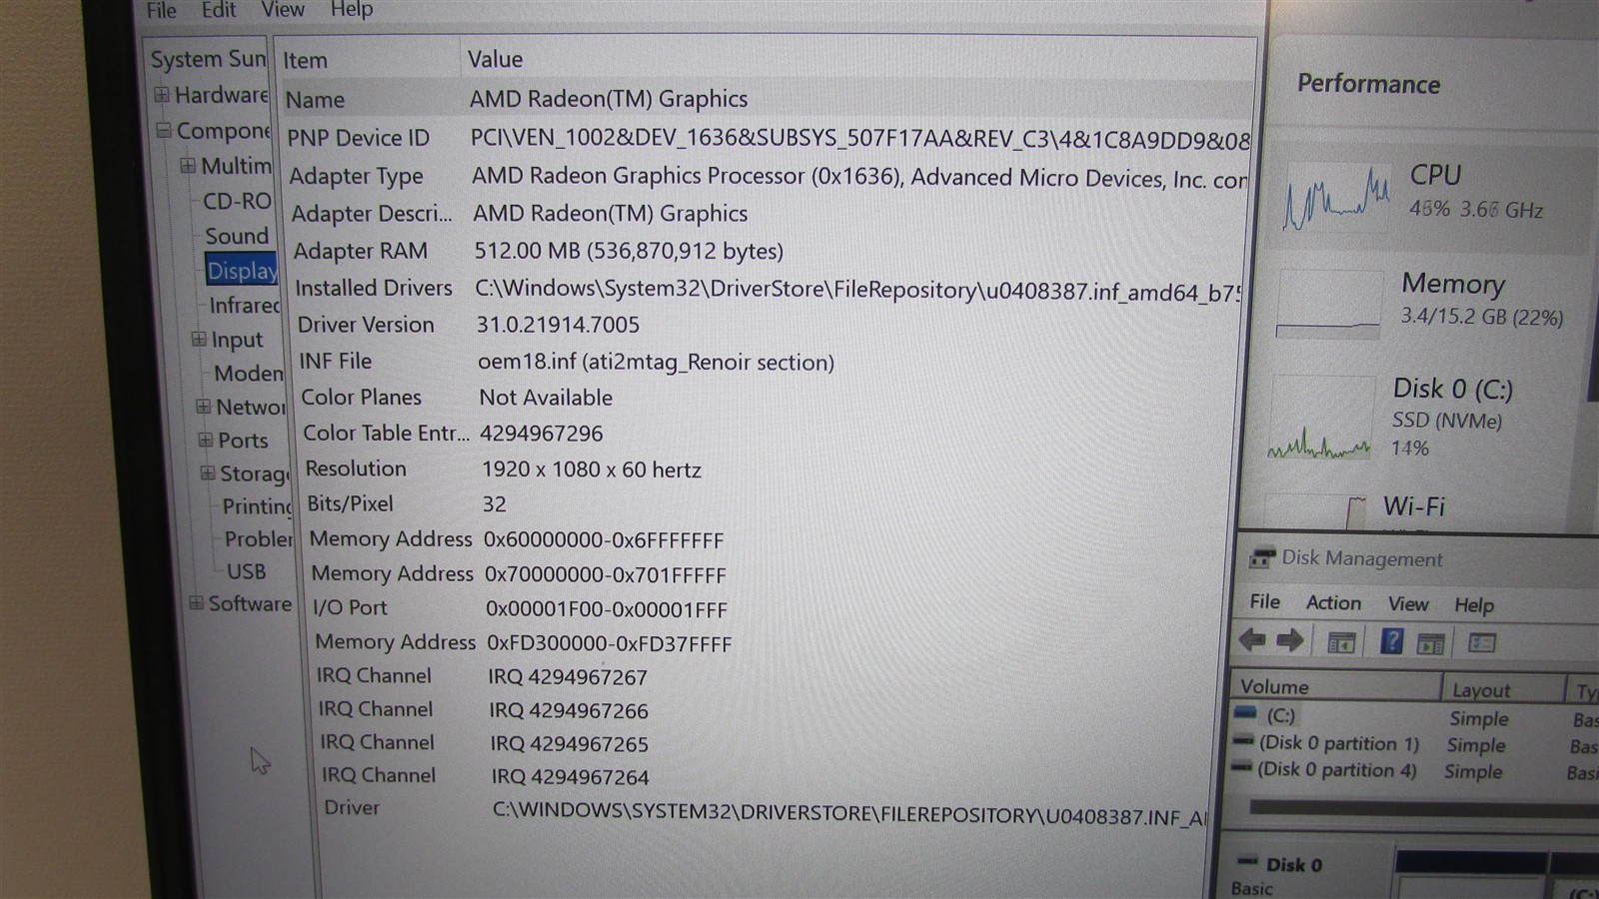Expand the Hardware Resources tree node
Screen dimensions: 1599x899
coord(162,95)
